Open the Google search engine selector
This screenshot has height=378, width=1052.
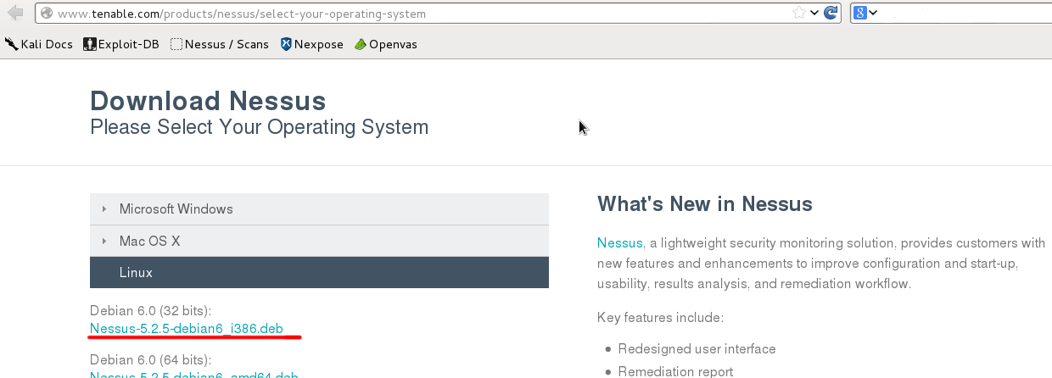[865, 13]
